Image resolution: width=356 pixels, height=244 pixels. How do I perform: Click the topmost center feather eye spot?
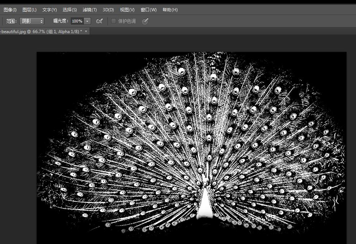(213, 77)
